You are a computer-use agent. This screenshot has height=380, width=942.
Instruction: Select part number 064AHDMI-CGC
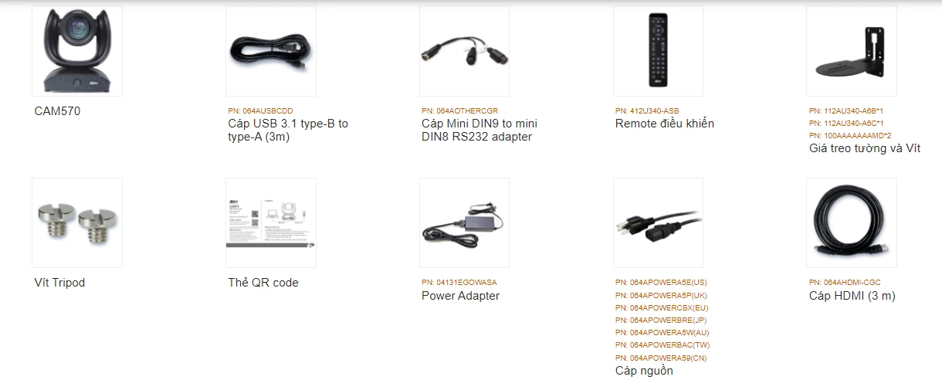845,283
